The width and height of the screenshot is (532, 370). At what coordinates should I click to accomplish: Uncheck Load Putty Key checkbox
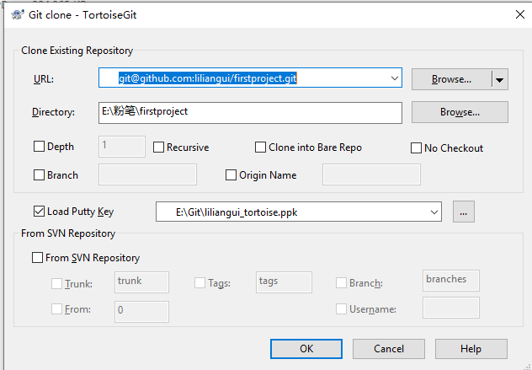(x=39, y=212)
